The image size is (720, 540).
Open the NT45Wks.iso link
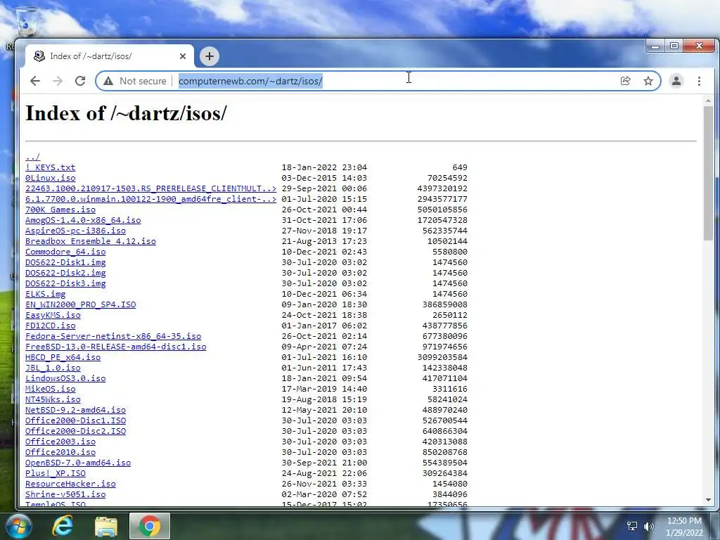(x=53, y=400)
